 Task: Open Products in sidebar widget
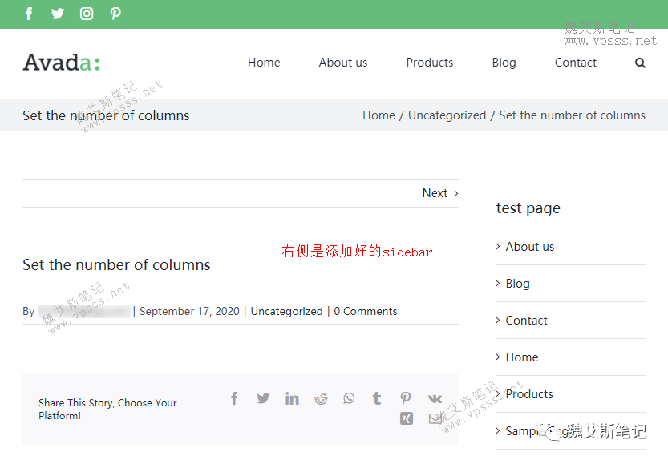[x=529, y=394]
